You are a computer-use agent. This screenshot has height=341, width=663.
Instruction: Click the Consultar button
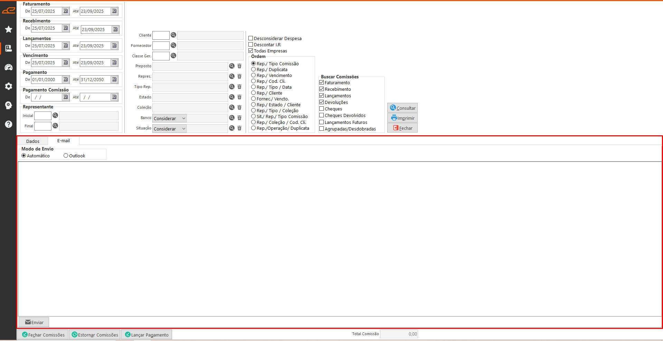[x=402, y=108]
